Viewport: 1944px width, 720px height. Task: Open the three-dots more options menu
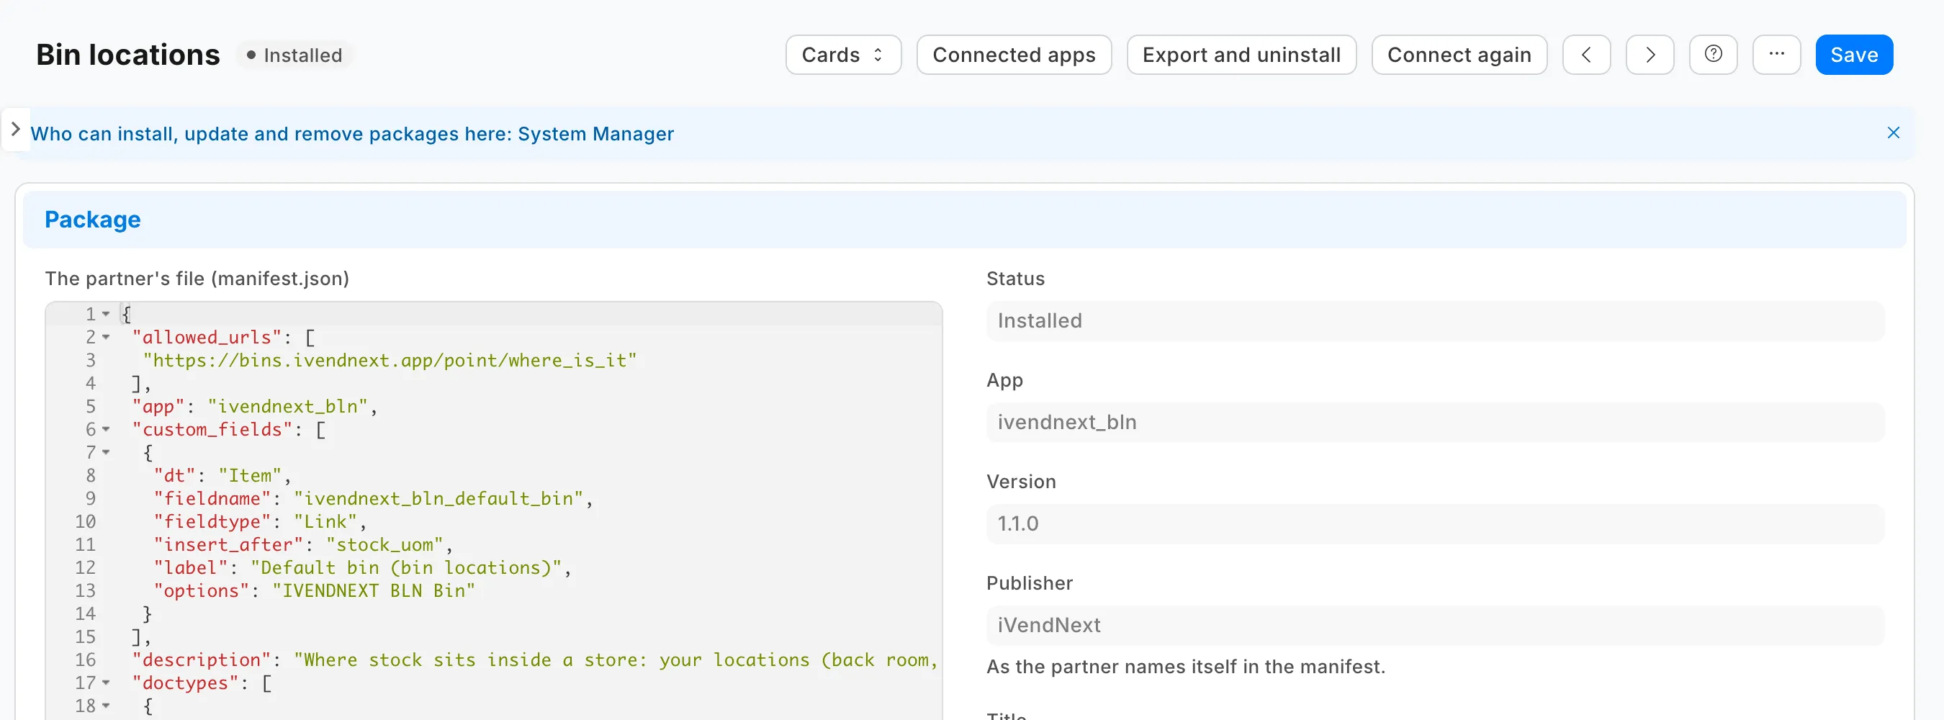point(1776,55)
